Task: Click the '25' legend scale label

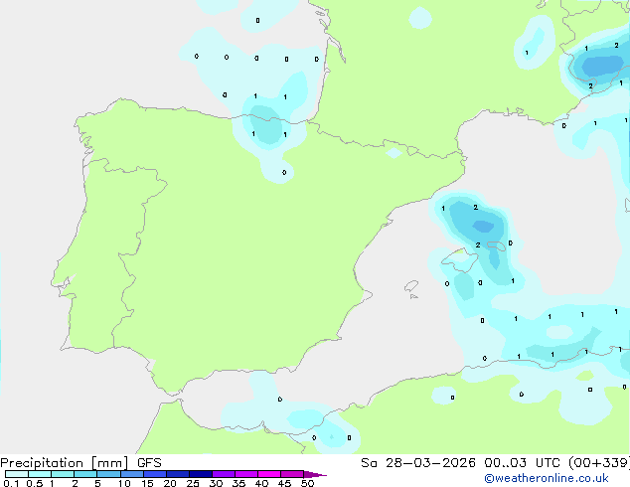Action: (193, 483)
